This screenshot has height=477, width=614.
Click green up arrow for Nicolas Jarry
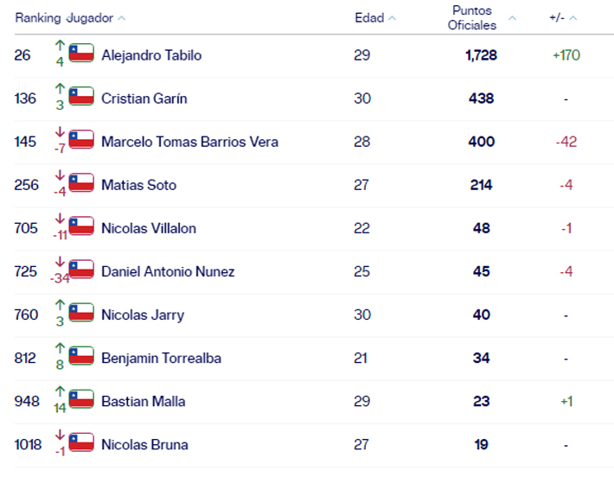[60, 305]
